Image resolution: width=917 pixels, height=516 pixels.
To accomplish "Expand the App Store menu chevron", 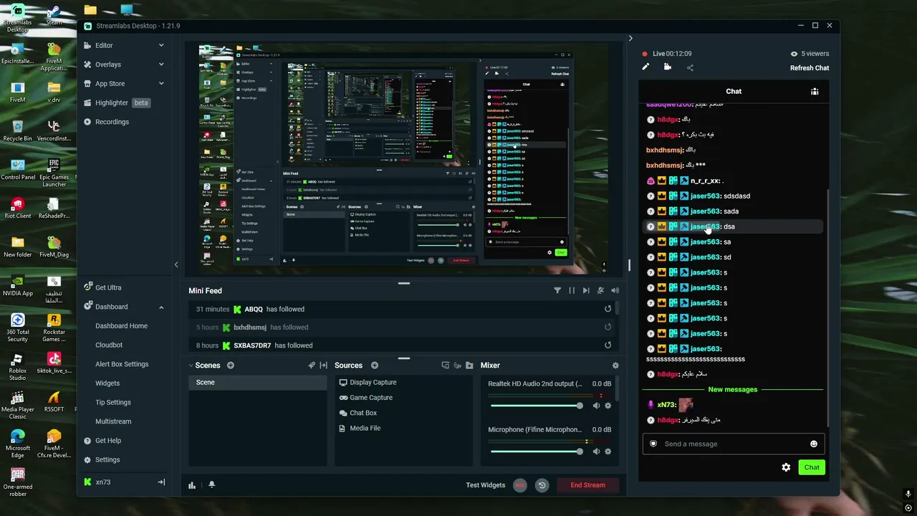I will (161, 84).
